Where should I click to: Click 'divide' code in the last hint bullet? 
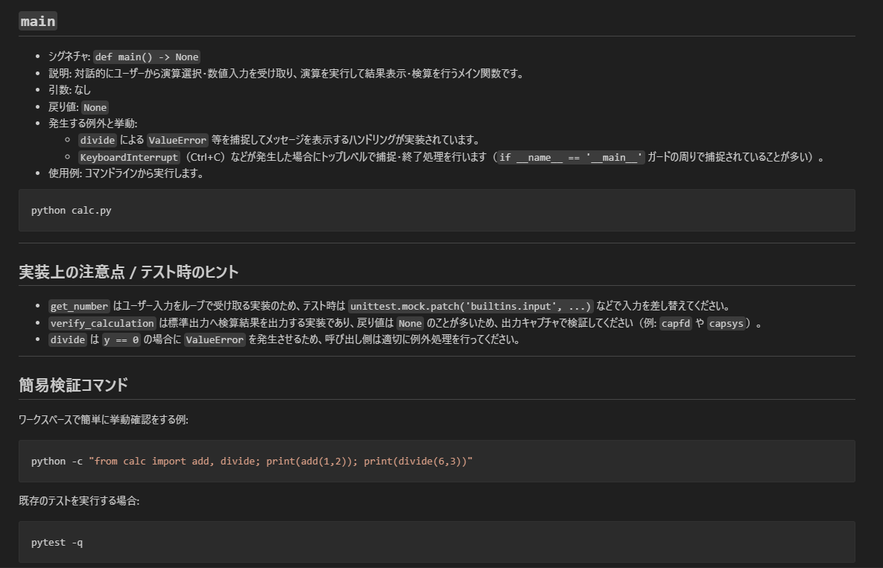click(x=68, y=339)
